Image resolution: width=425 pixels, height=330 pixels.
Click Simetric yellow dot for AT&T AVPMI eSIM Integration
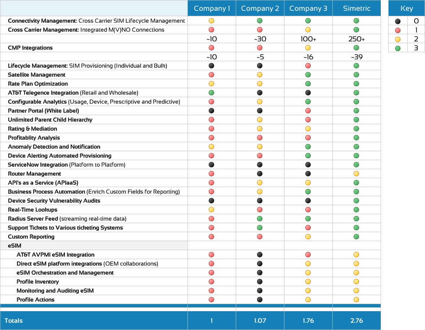pyautogui.click(x=357, y=254)
